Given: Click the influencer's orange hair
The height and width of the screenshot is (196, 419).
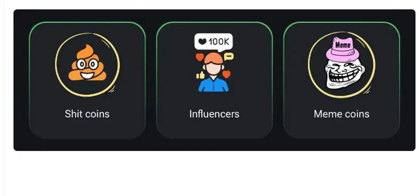Looking at the screenshot, I should pyautogui.click(x=214, y=58).
